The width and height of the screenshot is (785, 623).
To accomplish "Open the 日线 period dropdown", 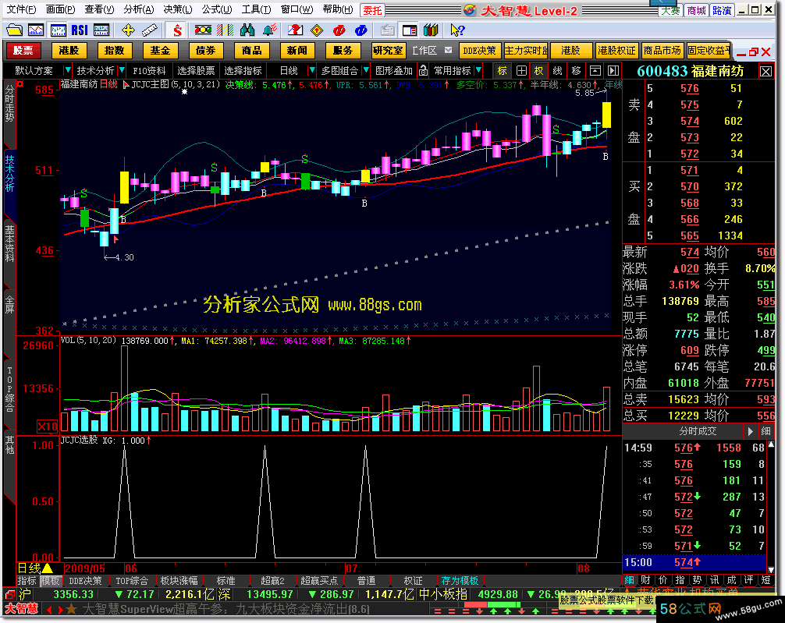I will (x=312, y=70).
